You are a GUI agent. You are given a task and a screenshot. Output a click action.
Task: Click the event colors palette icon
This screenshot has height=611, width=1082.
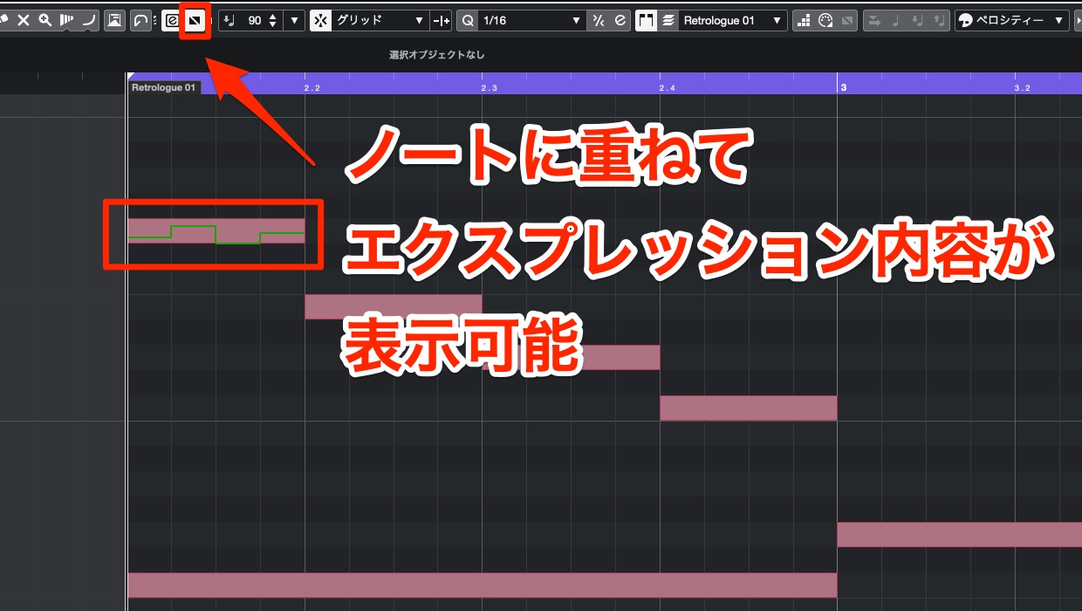click(x=965, y=20)
